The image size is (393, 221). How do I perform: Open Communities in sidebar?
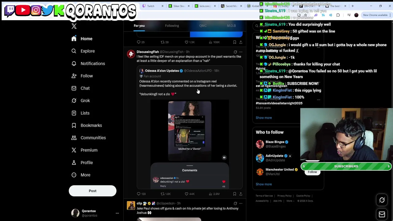tap(88, 138)
